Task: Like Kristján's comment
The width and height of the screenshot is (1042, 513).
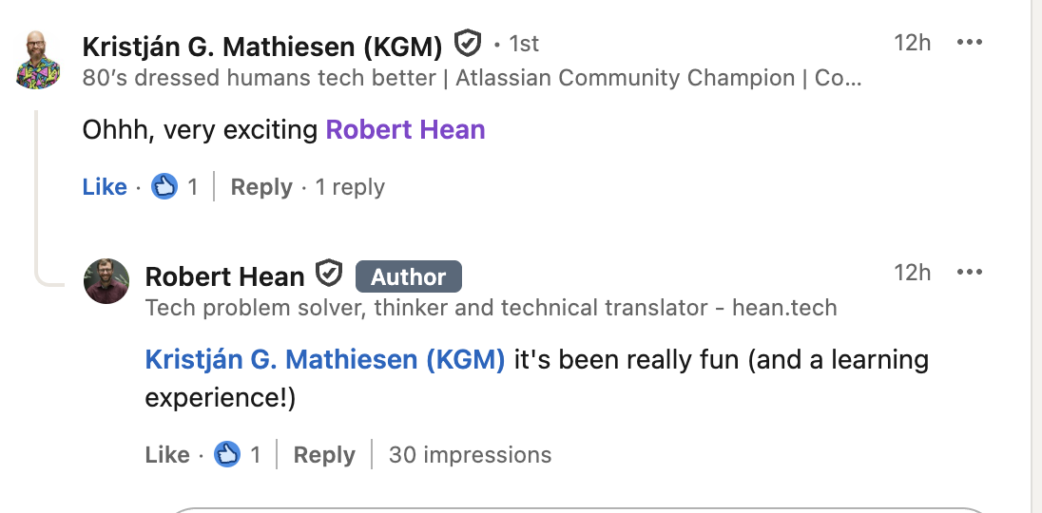Action: coord(105,187)
